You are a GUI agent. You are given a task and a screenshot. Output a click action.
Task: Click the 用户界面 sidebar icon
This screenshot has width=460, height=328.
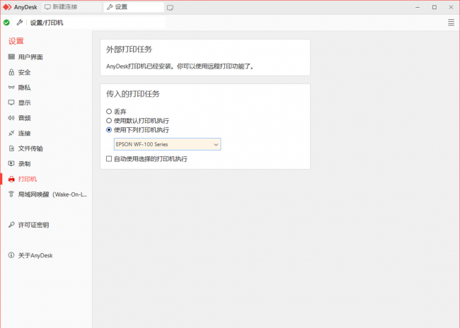(x=11, y=57)
